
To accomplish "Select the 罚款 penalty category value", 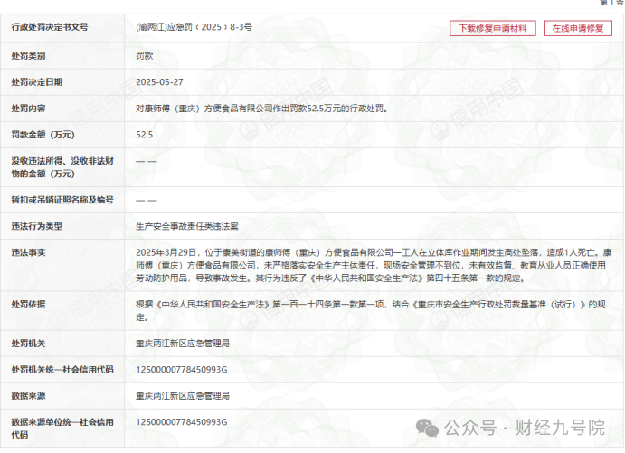I will [x=145, y=56].
